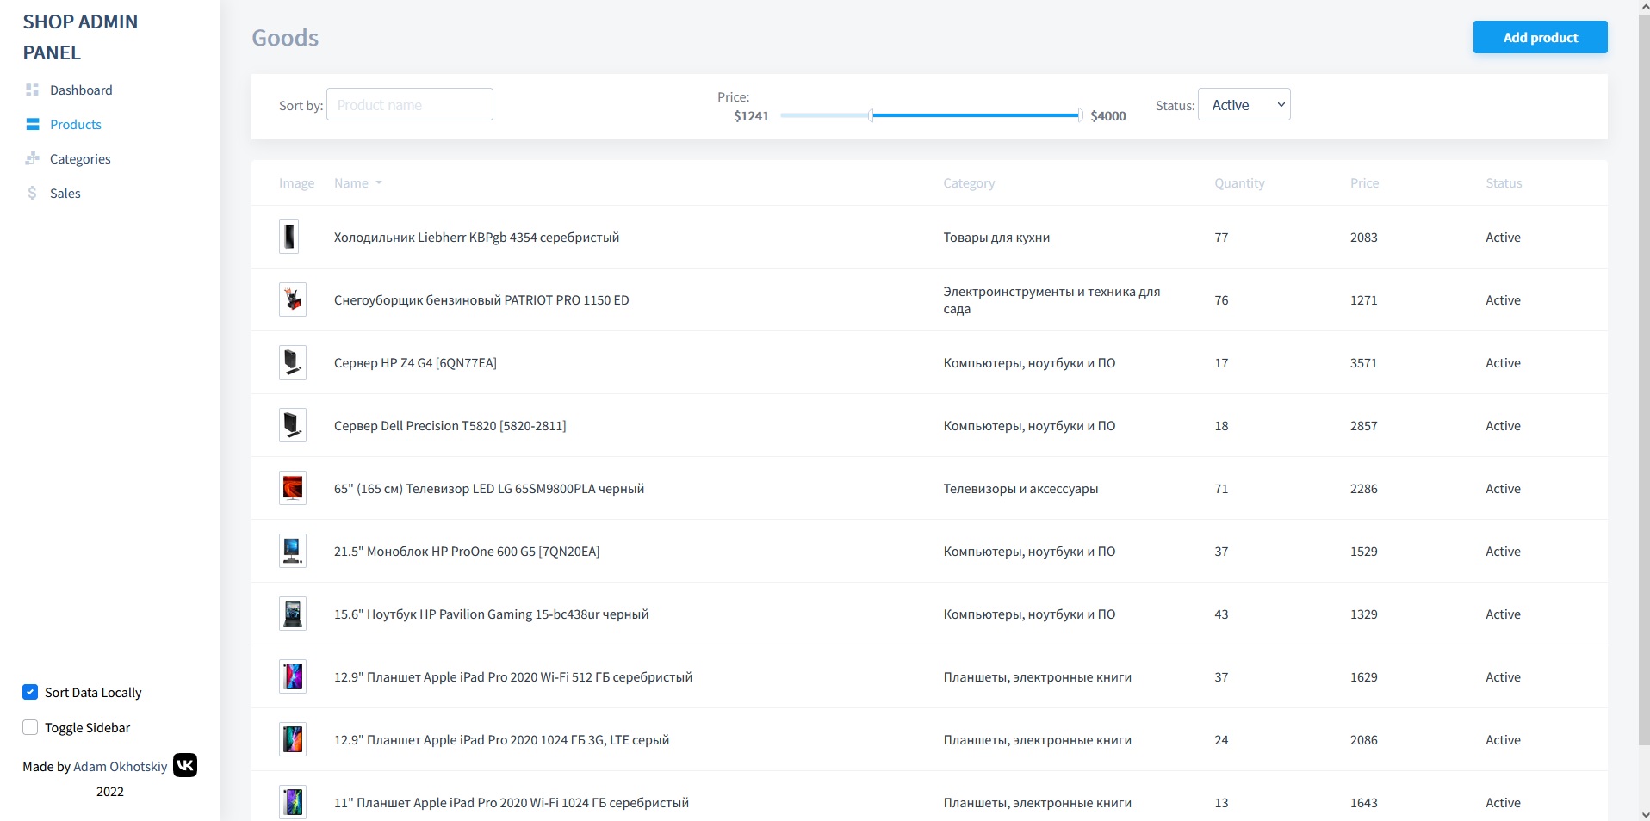Open HP Z4 G4 server thumbnail
This screenshot has width=1650, height=821.
pyautogui.click(x=293, y=362)
